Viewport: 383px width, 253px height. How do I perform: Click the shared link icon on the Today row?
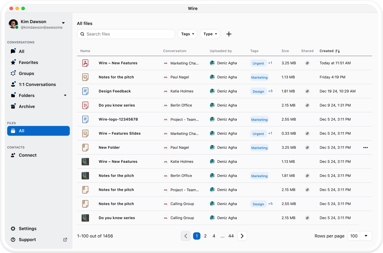[307, 63]
